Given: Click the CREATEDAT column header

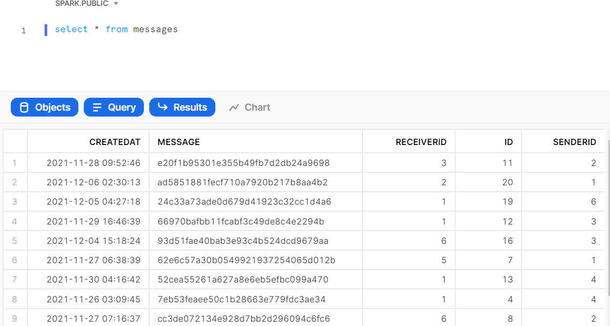Looking at the screenshot, I should click(88, 142).
